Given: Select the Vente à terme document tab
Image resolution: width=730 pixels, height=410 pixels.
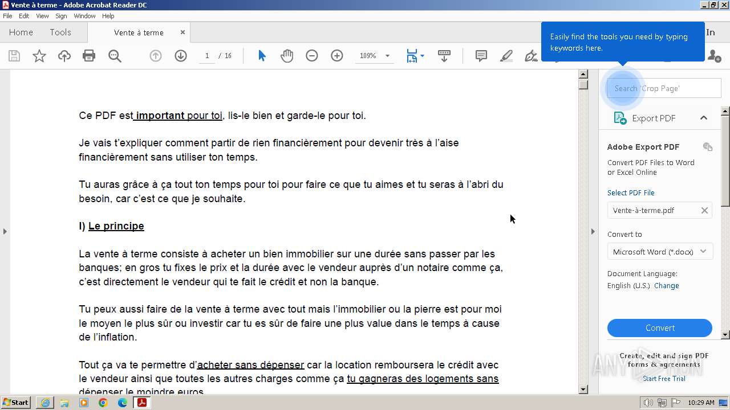Looking at the screenshot, I should [139, 32].
